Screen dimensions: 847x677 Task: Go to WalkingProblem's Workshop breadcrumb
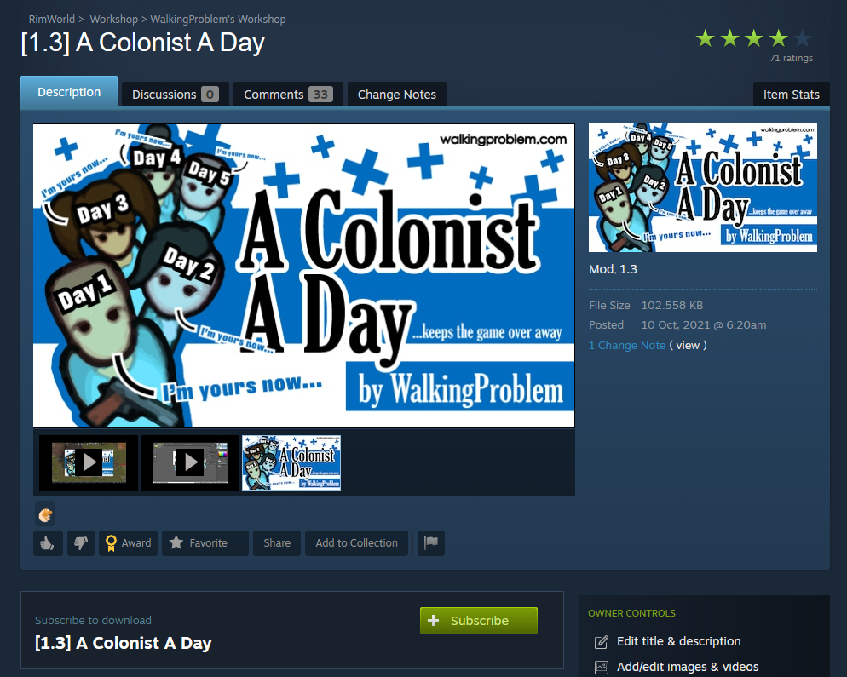[x=217, y=20]
